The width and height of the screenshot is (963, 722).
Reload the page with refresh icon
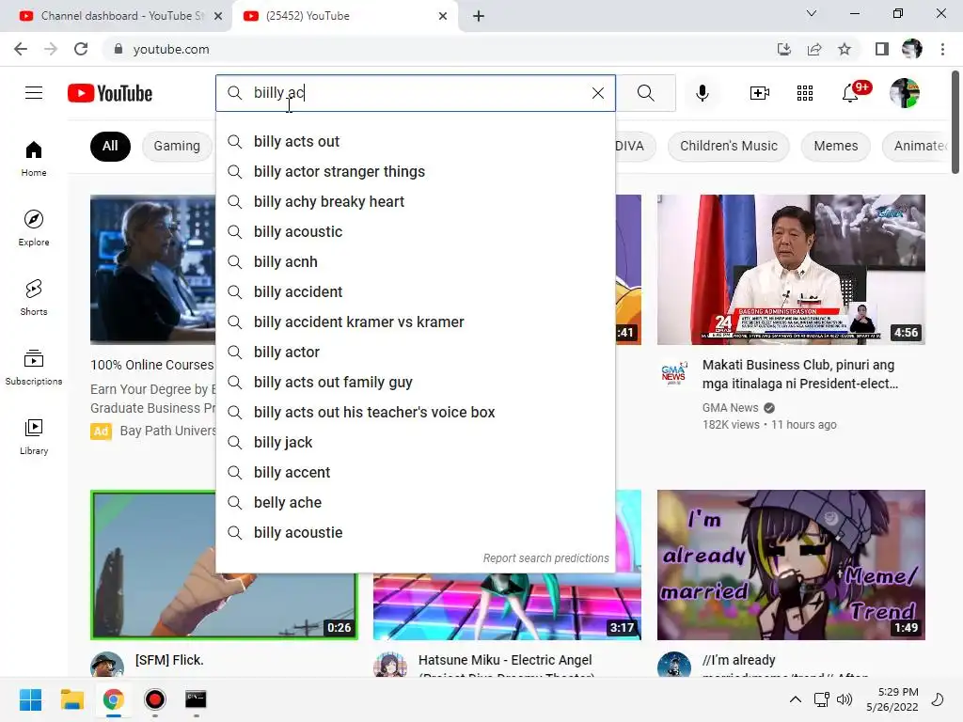coord(81,49)
